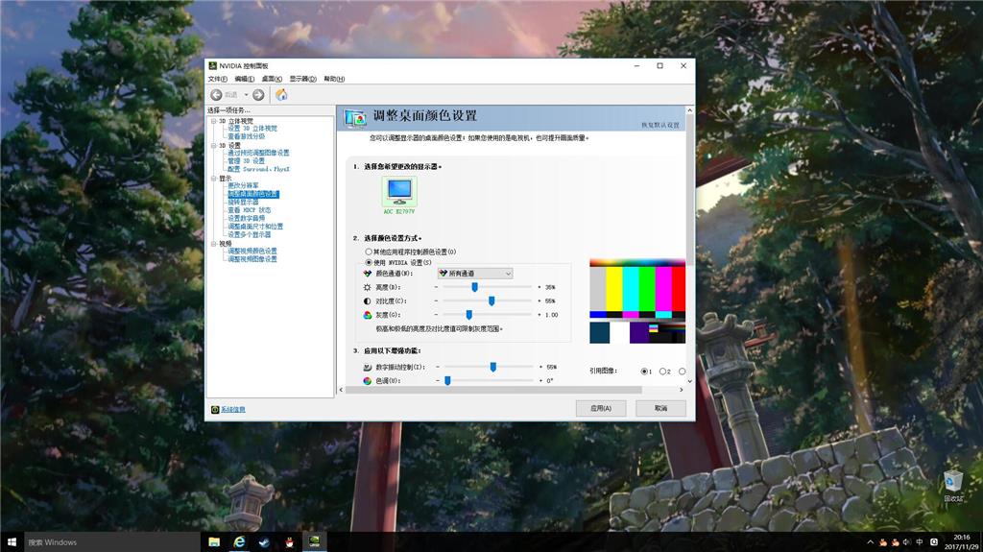The width and height of the screenshot is (983, 552).
Task: Open Steam from the taskbar
Action: pos(265,542)
